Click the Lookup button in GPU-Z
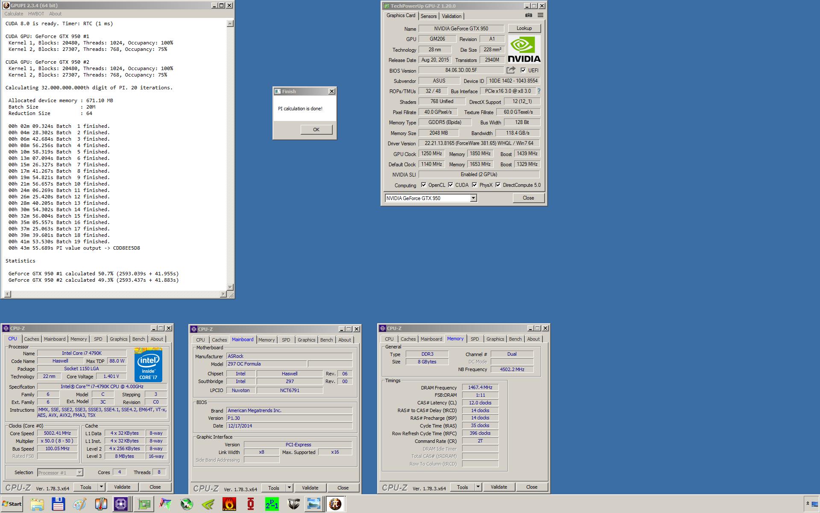This screenshot has height=513, width=820. click(x=524, y=28)
